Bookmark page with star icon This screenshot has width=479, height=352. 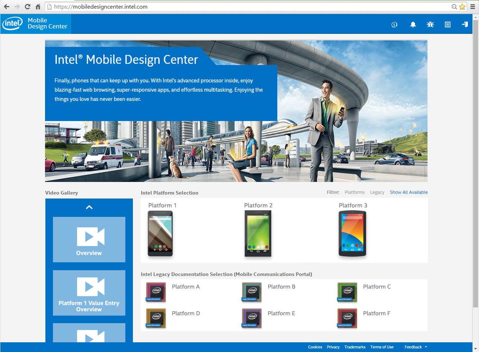pos(462,6)
